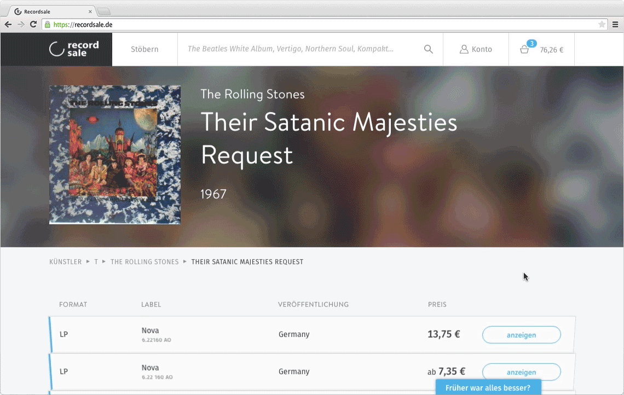The width and height of the screenshot is (624, 395).
Task: Click the Konto user icon
Action: tap(464, 49)
